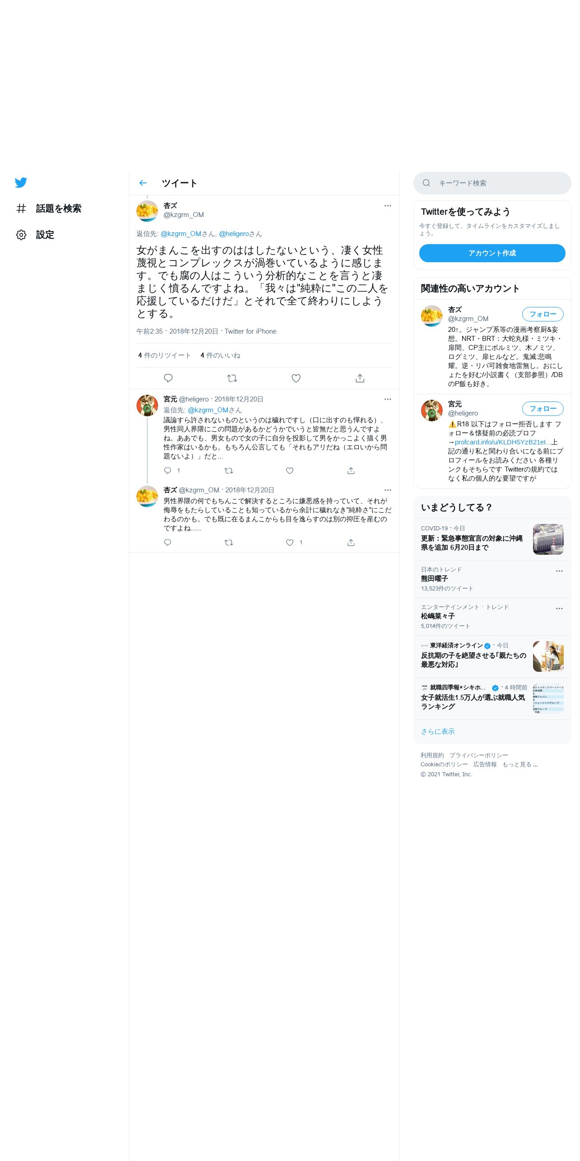
Task: Open さらに表示 link under trends
Action: pyautogui.click(x=438, y=732)
